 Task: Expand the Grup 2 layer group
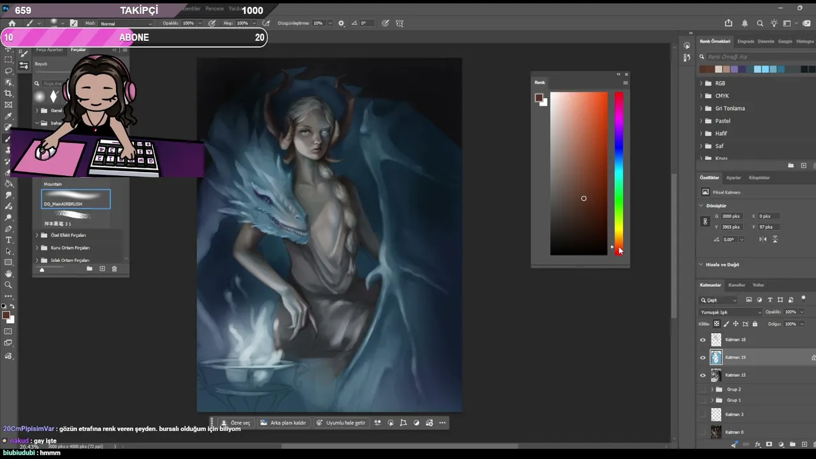[712, 389]
